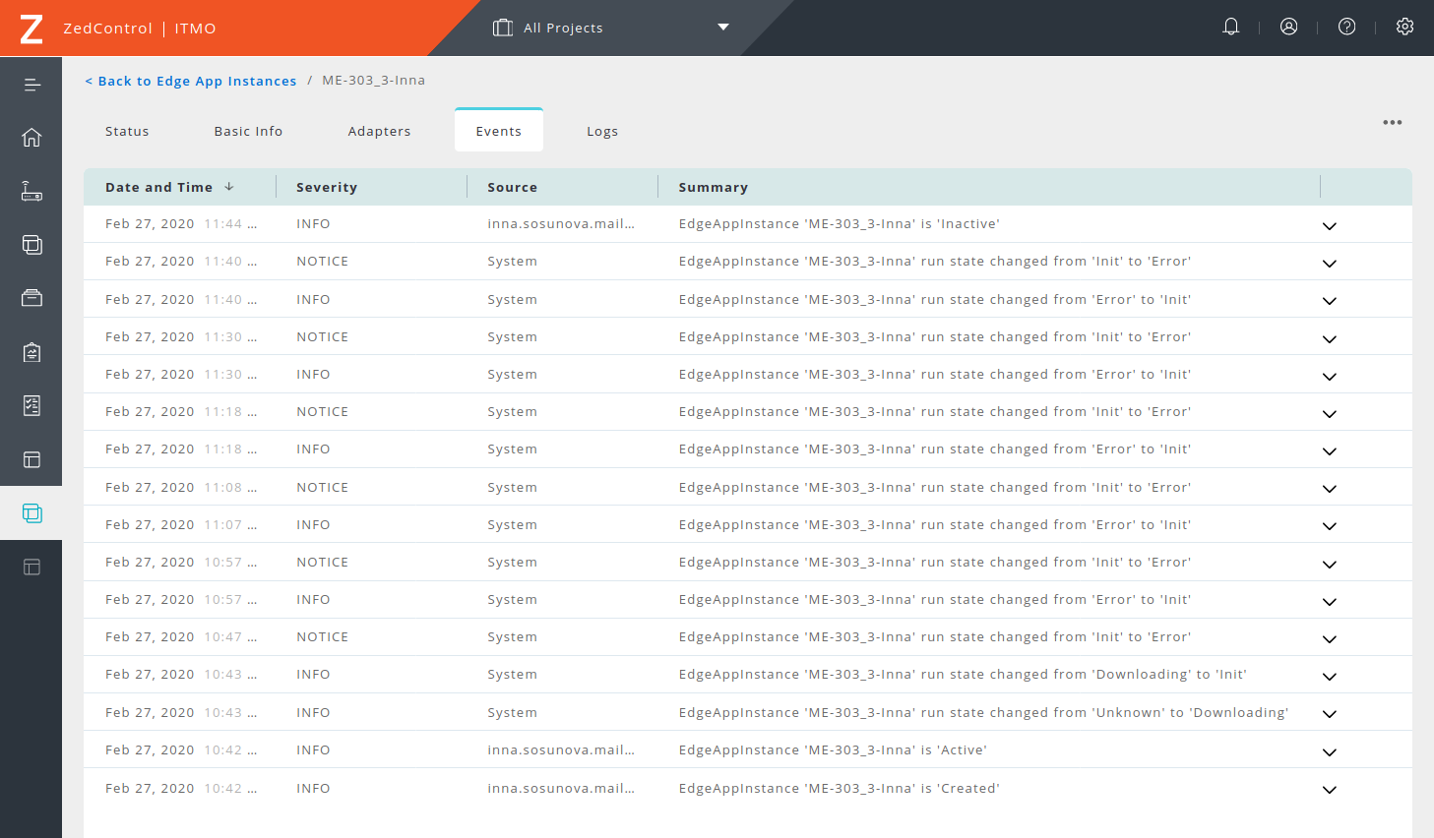Open the user account profile icon
Image resolution: width=1434 pixels, height=838 pixels.
point(1288,28)
